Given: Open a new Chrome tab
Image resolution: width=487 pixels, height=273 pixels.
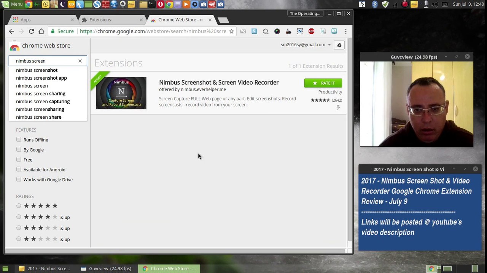Looking at the screenshot, I should [223, 20].
